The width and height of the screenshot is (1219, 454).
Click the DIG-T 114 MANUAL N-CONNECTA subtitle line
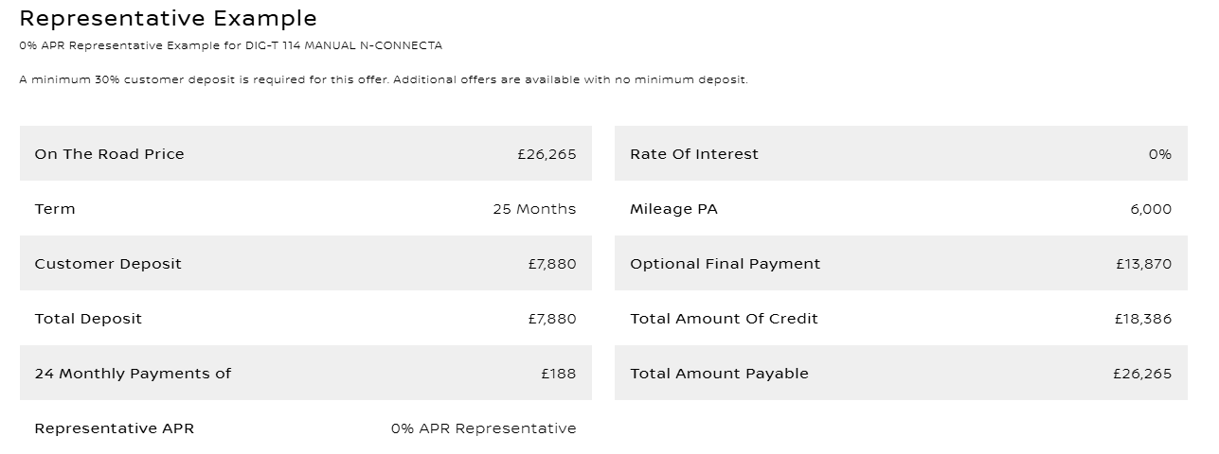pyautogui.click(x=230, y=45)
